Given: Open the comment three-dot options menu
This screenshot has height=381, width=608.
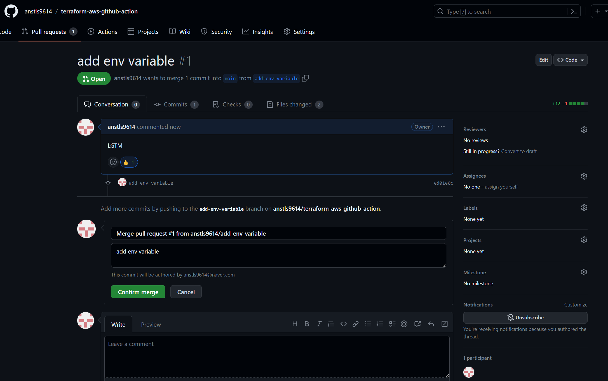Looking at the screenshot, I should click(x=441, y=127).
